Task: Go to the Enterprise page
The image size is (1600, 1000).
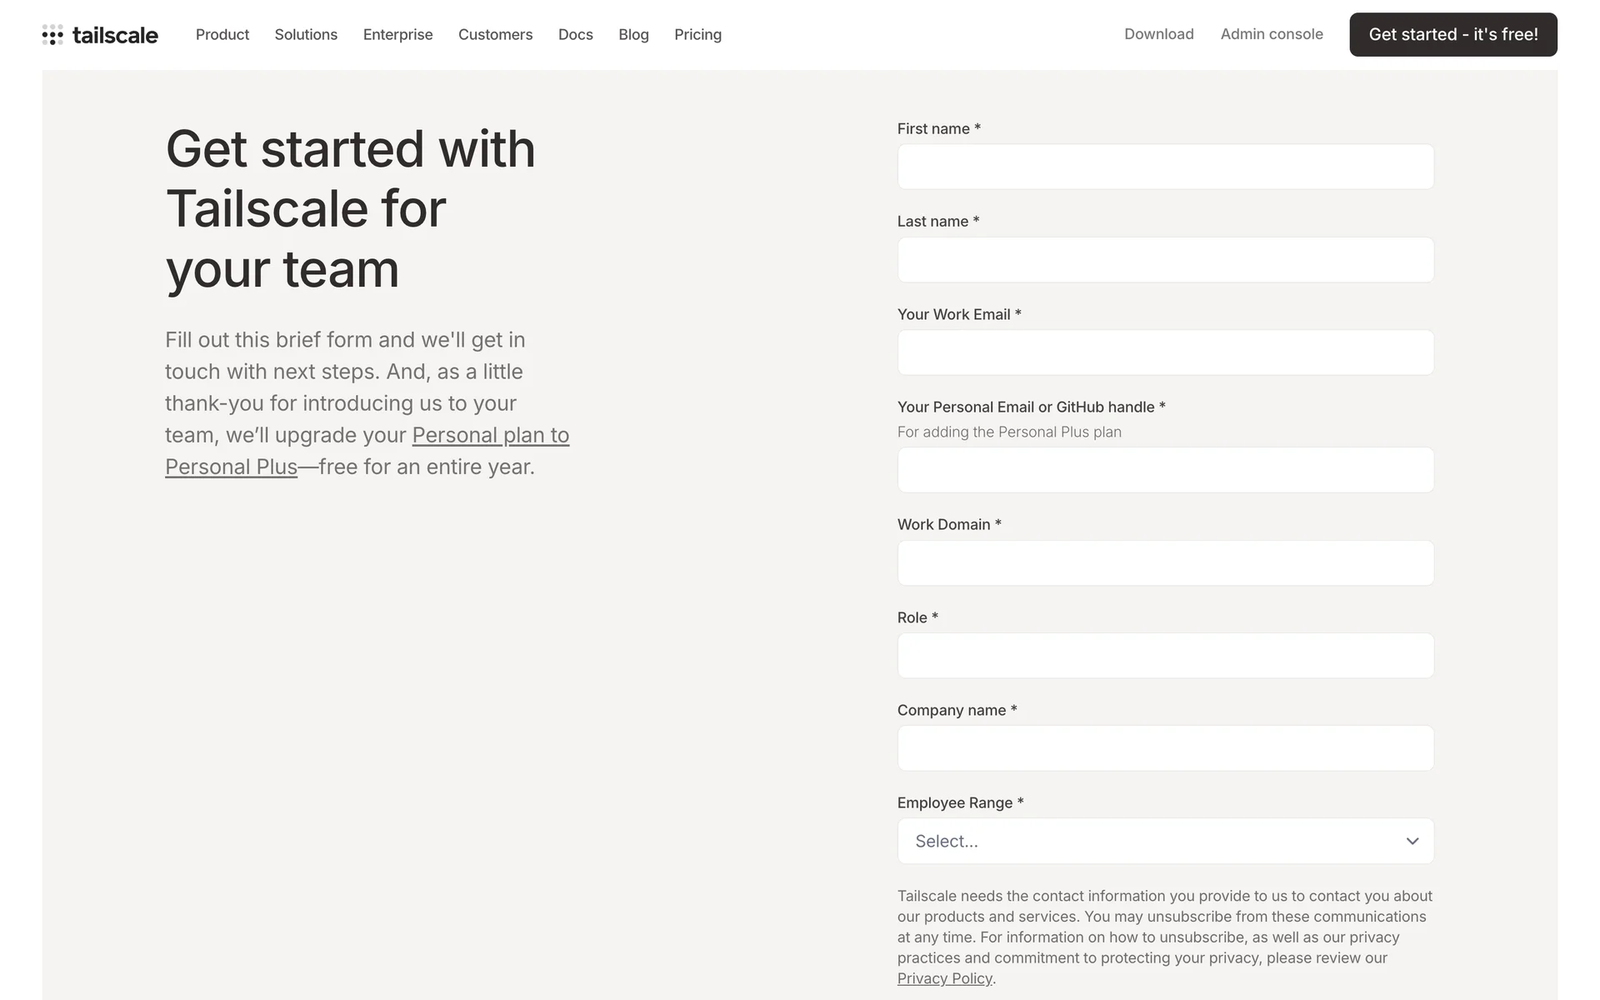Action: [x=397, y=35]
